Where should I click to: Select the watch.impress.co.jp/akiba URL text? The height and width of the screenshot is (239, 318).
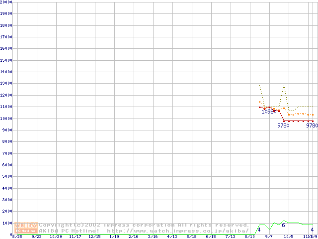click(x=177, y=231)
